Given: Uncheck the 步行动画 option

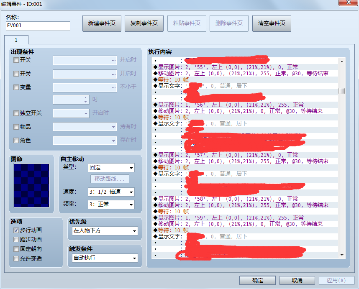Looking at the screenshot, I should click(x=16, y=230).
